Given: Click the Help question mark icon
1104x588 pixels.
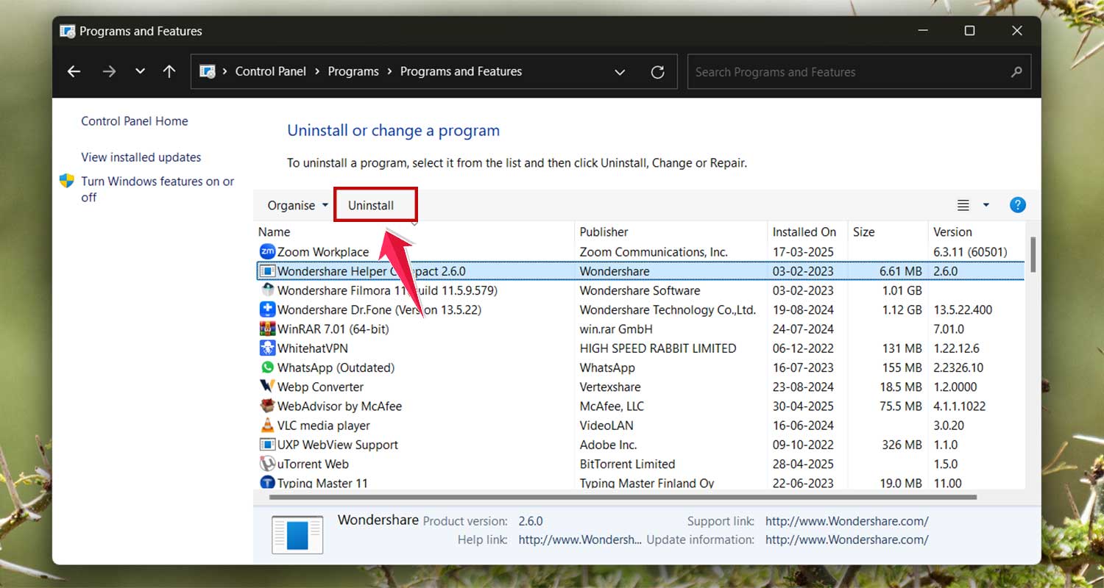Looking at the screenshot, I should click(x=1018, y=204).
